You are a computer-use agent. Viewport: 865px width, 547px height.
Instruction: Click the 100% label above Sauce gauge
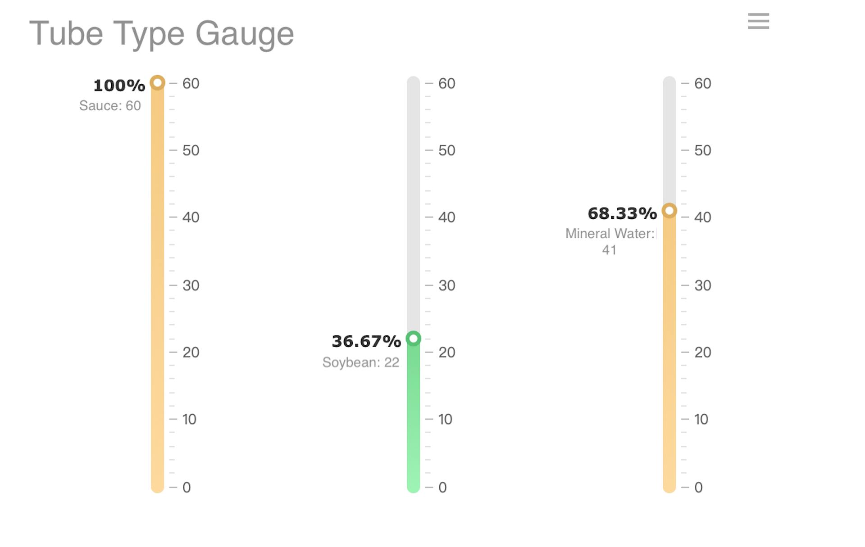118,85
